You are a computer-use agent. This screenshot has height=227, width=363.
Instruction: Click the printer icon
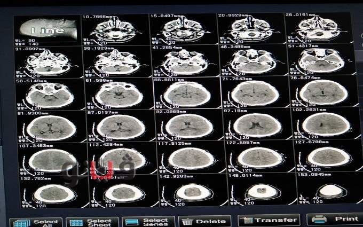tap(319, 220)
